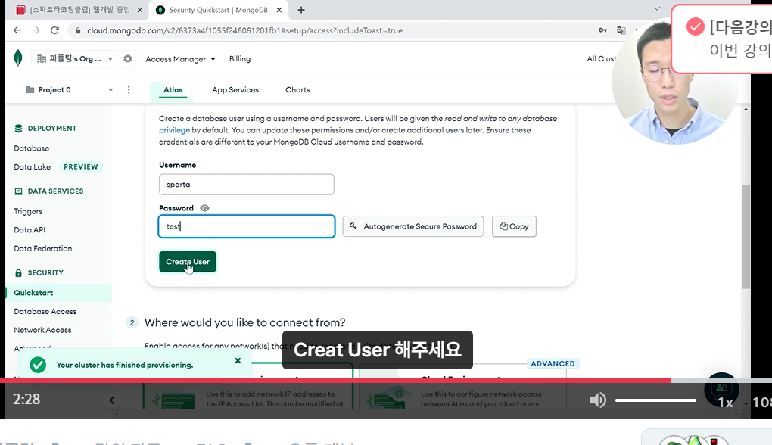Close the first Sparta Coding Club browser tab
This screenshot has height=445, width=772.
tap(140, 10)
